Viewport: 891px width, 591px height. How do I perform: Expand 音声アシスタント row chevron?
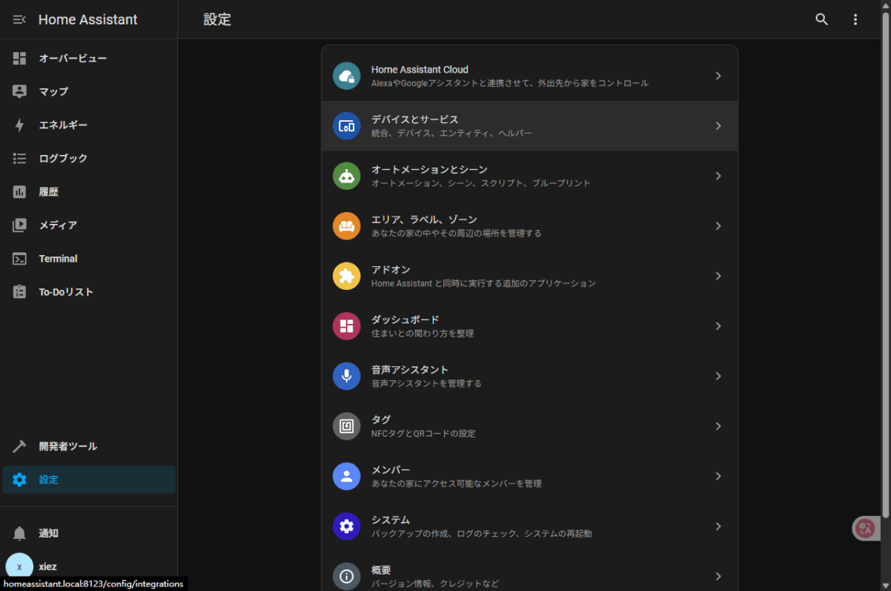718,376
